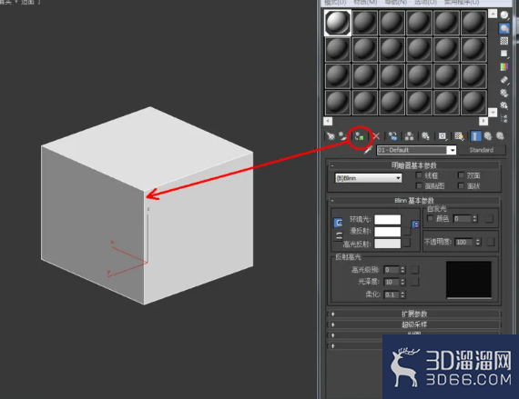Click the 光泽度 value field 10
This screenshot has height=399, width=519.
[x=392, y=282]
